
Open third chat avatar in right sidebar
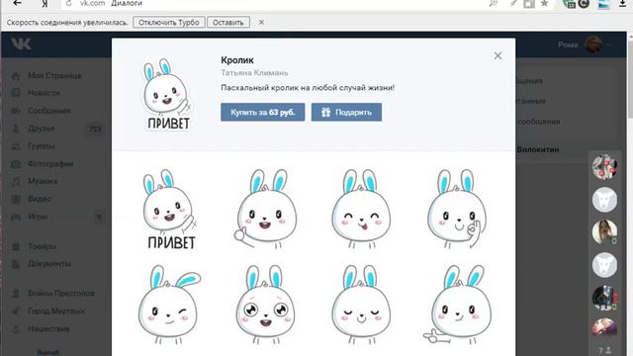coord(604,232)
